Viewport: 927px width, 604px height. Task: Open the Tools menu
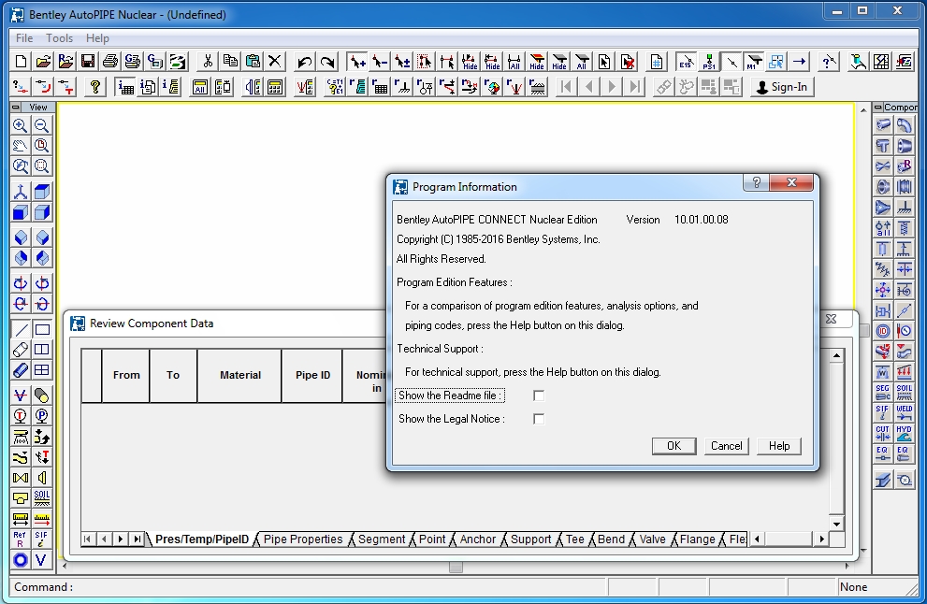pos(59,38)
